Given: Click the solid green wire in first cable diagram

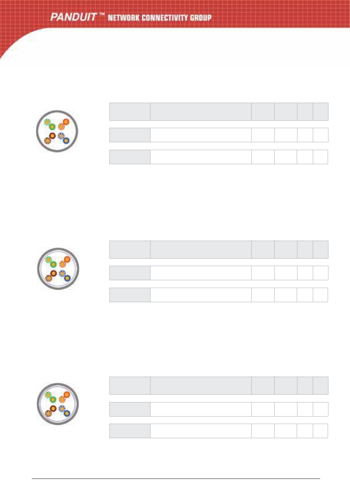Looking at the screenshot, I should [x=52, y=127].
